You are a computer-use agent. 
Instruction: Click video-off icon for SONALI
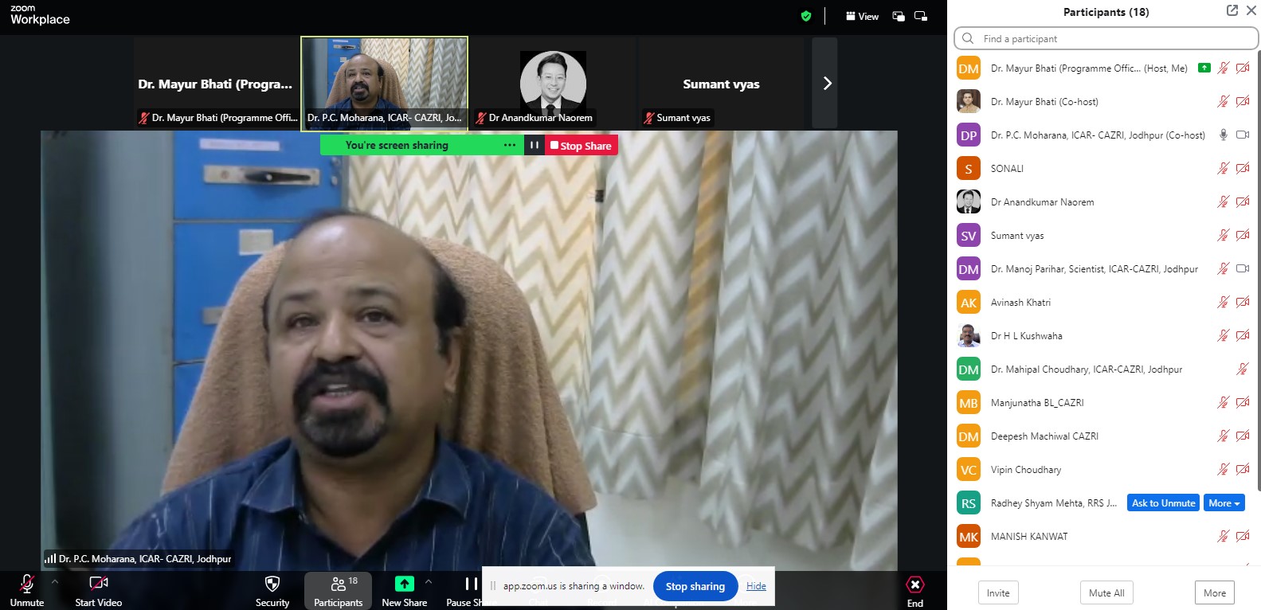pos(1243,168)
